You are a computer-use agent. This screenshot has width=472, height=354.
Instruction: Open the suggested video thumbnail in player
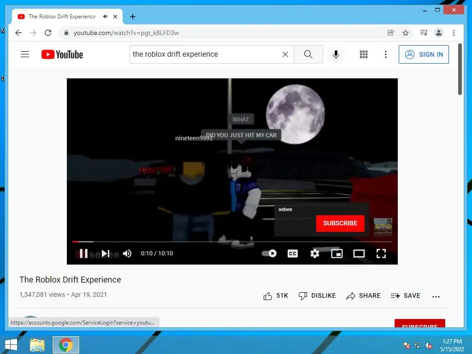point(383,227)
